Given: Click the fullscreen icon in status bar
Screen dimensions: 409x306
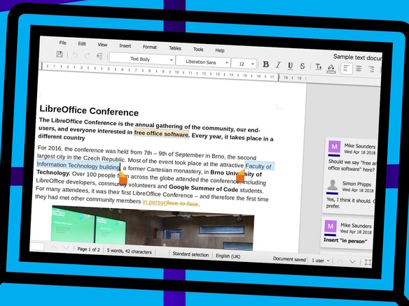Looking at the screenshot, I should tap(368, 262).
